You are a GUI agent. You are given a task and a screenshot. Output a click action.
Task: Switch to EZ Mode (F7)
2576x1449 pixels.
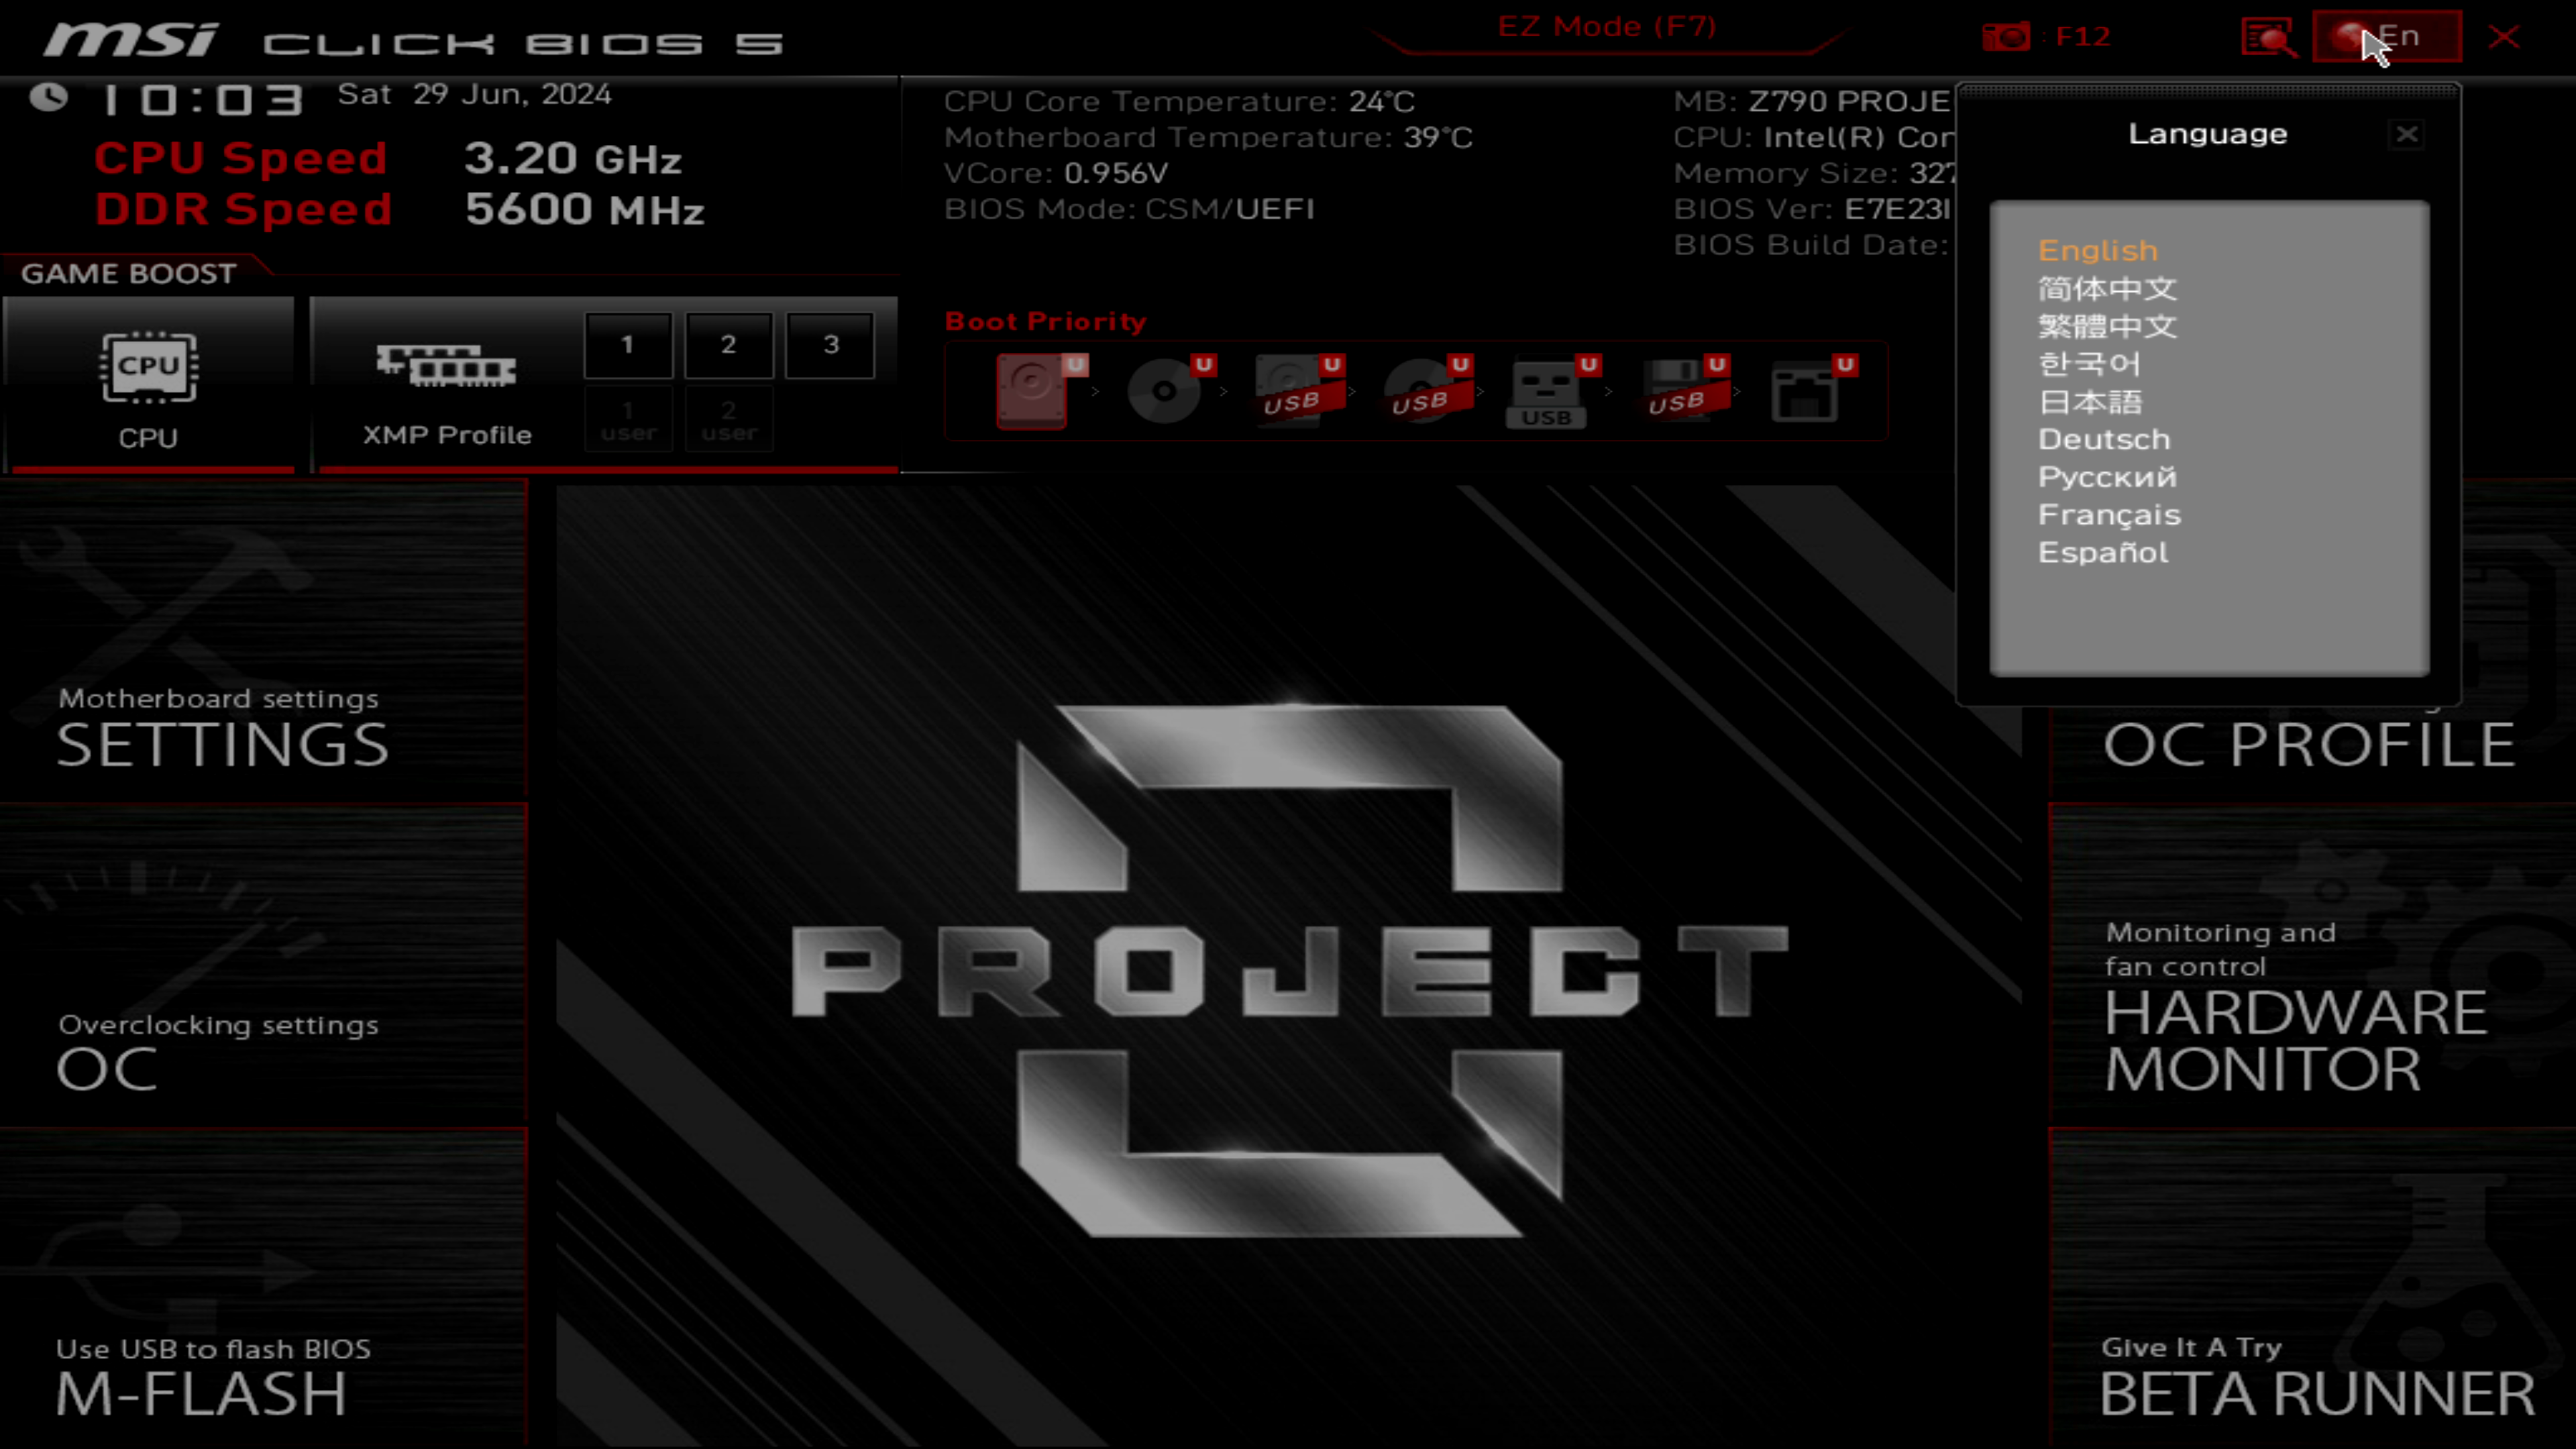click(x=1606, y=27)
